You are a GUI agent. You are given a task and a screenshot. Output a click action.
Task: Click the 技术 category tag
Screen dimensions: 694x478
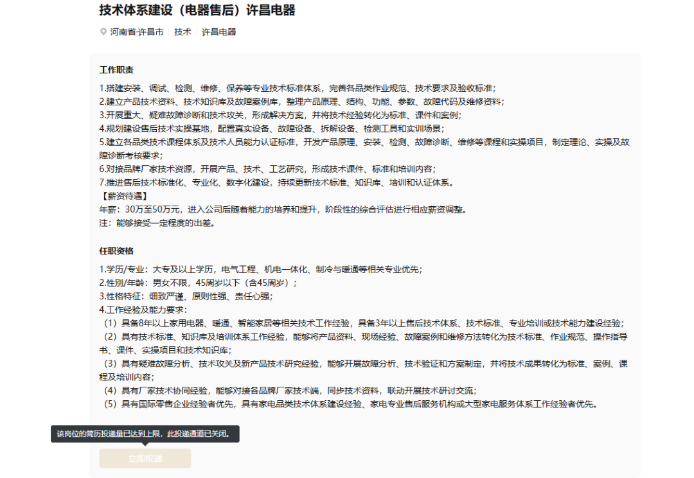[182, 32]
